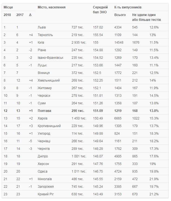This screenshot has height=201, width=171.
Task: Click the 2018 rank column header
Action: pos(7,14)
